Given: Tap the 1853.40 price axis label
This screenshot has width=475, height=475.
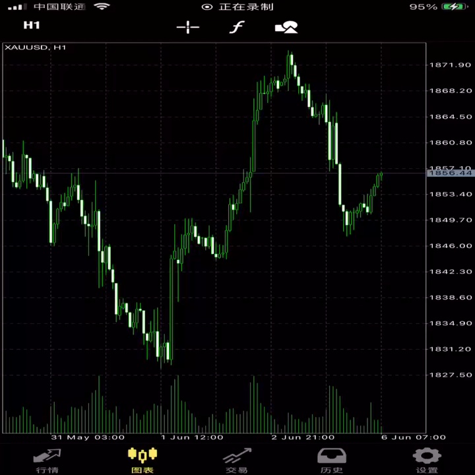Looking at the screenshot, I should coord(451,194).
